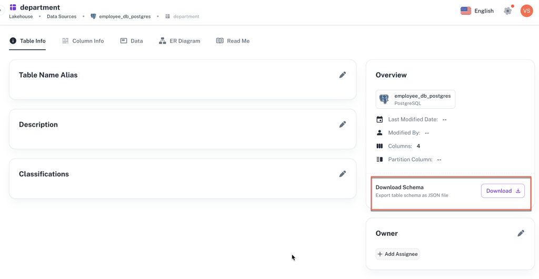Switch to the Column Info tab
This screenshot has width=539, height=279.
pyautogui.click(x=83, y=41)
